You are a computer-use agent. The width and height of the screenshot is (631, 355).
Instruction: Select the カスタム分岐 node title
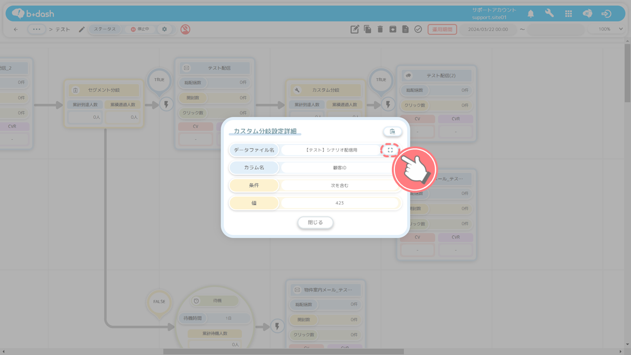click(326, 90)
